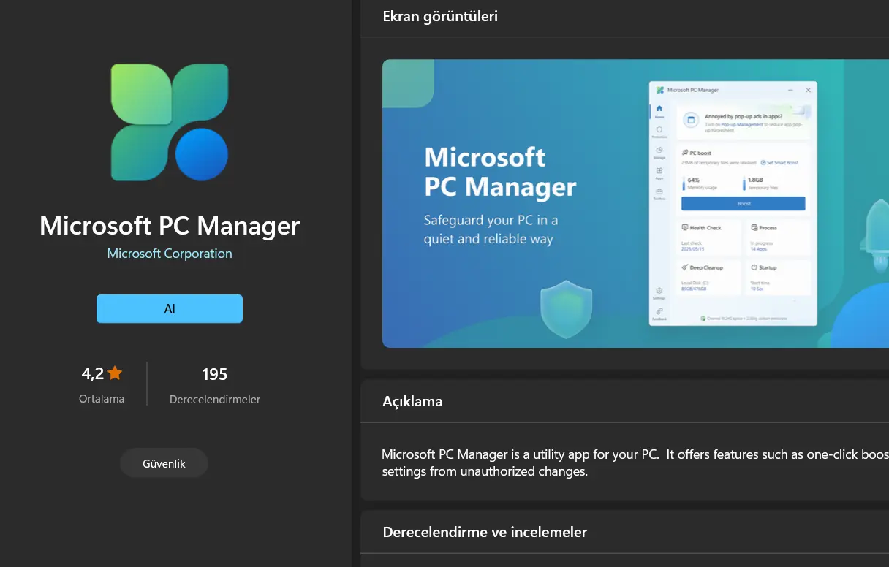Click the app description paragraph text

tap(635, 463)
